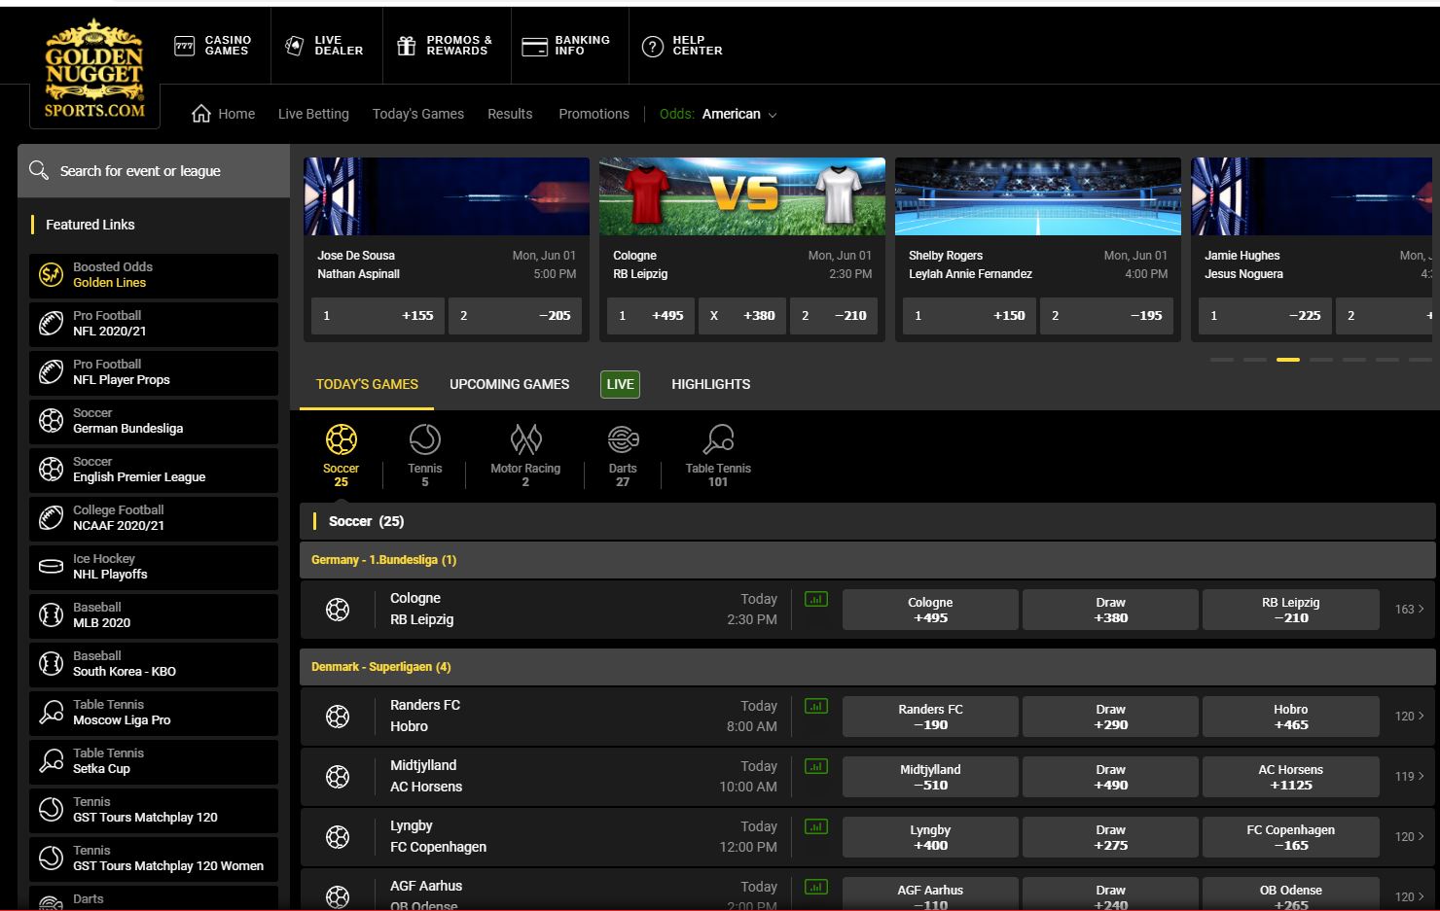Expand 120 more markets for Lyngby

(1409, 837)
